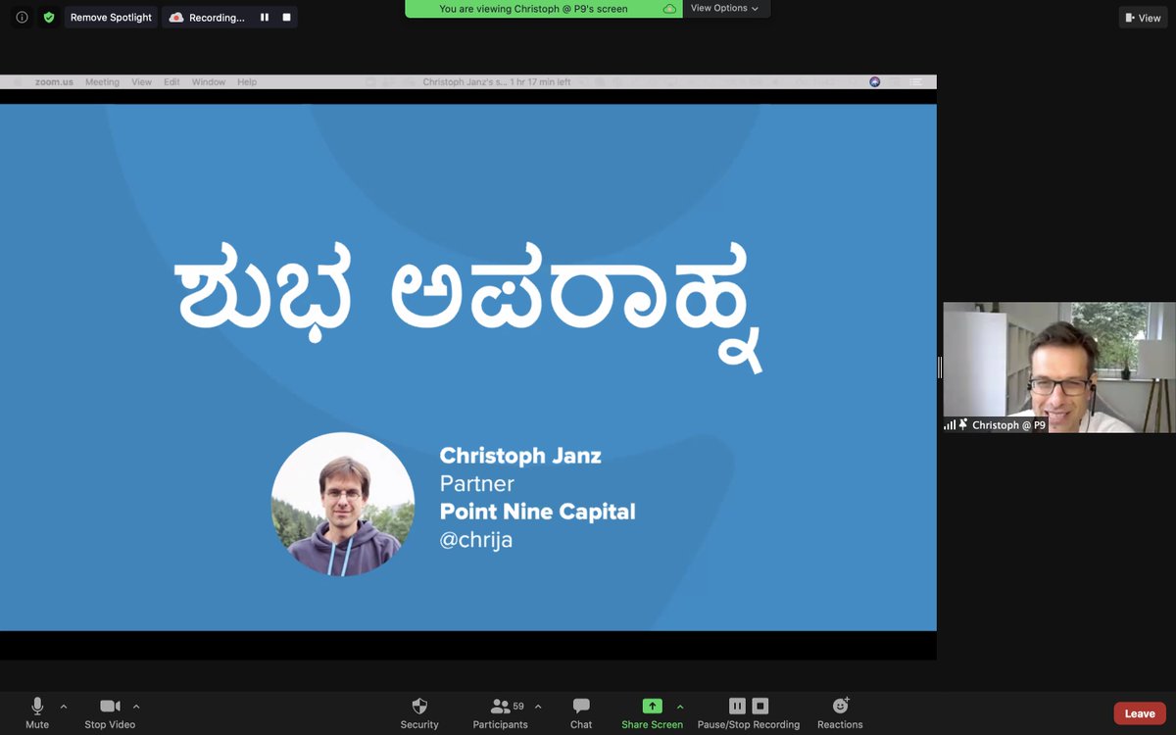Mute the microphone
The width and height of the screenshot is (1176, 735).
tap(37, 713)
